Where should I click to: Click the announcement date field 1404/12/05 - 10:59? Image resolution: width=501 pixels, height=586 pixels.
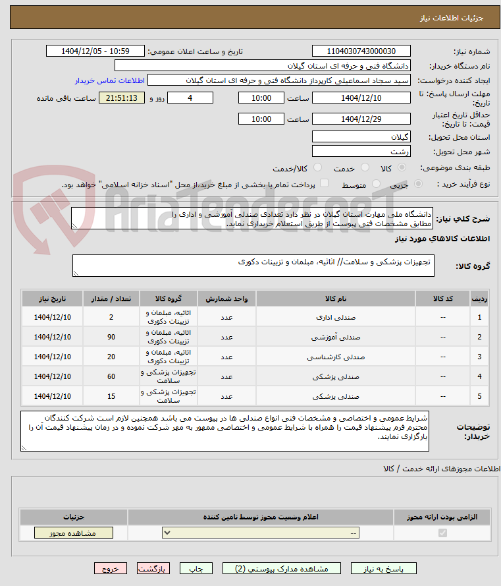pyautogui.click(x=95, y=51)
